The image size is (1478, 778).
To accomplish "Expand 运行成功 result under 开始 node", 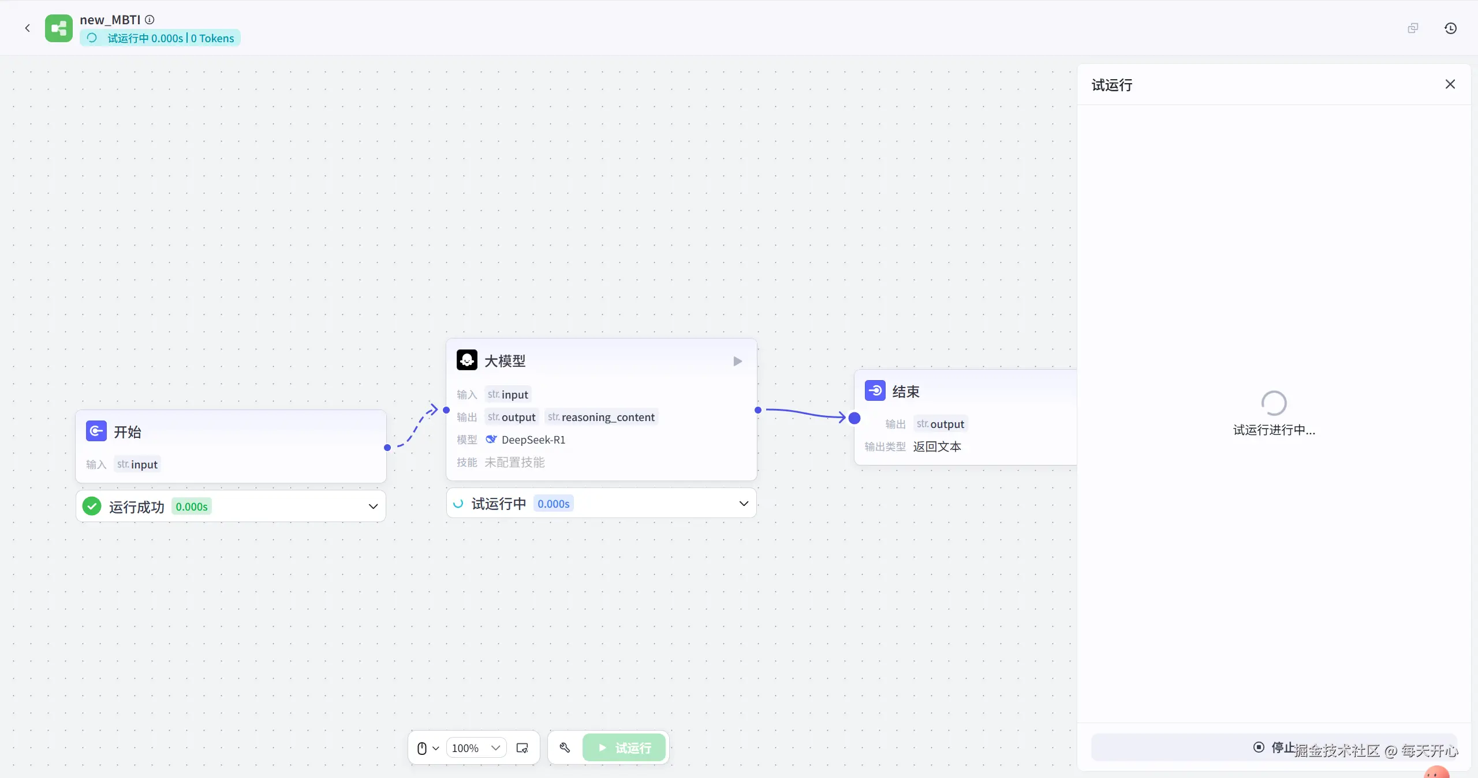I will click(373, 507).
